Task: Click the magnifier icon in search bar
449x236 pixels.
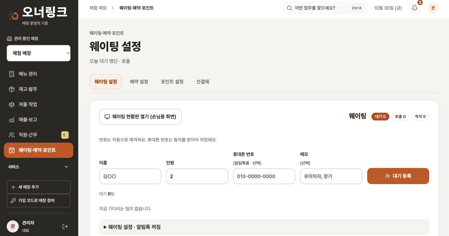Action: (x=289, y=8)
